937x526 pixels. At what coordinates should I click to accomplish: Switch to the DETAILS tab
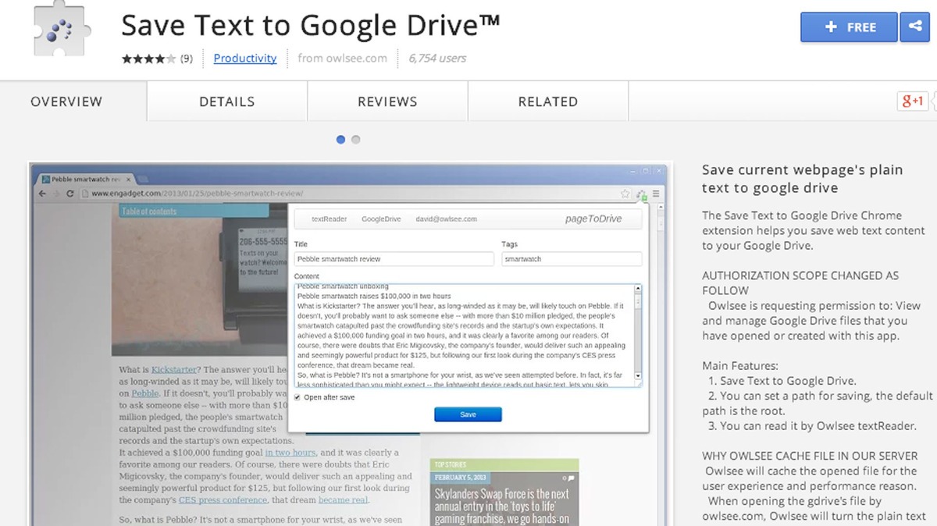click(226, 101)
